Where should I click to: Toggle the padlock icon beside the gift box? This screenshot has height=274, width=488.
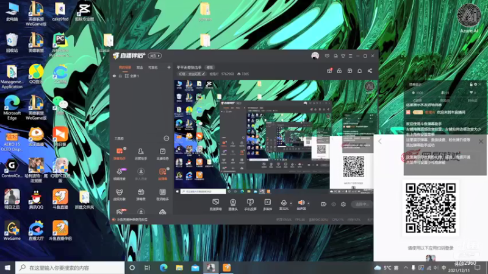pos(339,71)
